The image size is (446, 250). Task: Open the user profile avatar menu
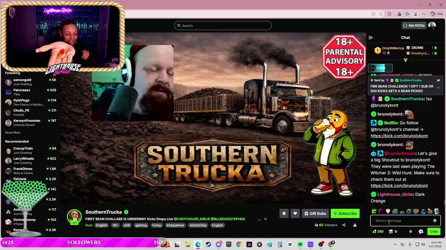432,25
